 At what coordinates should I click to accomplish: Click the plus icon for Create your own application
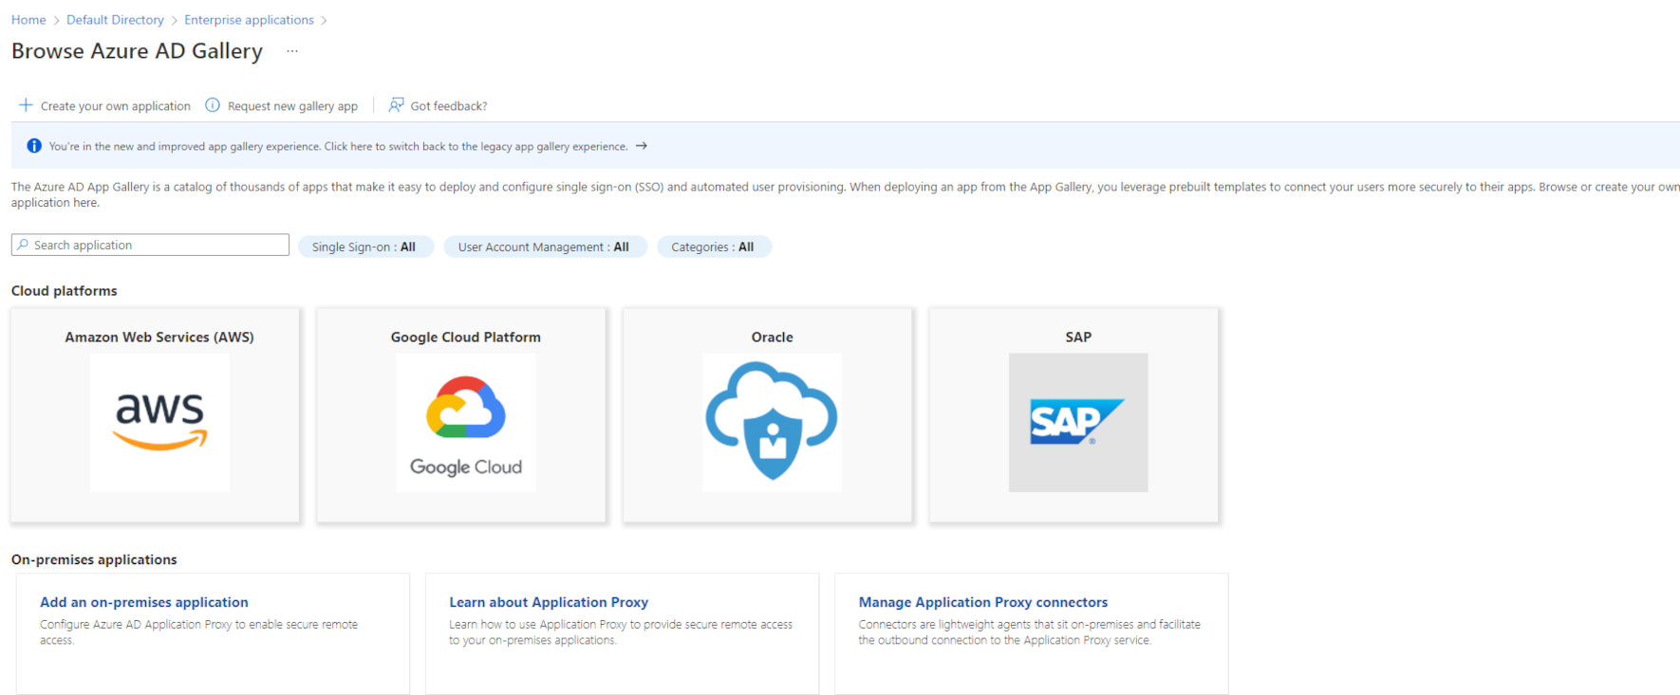pyautogui.click(x=26, y=105)
